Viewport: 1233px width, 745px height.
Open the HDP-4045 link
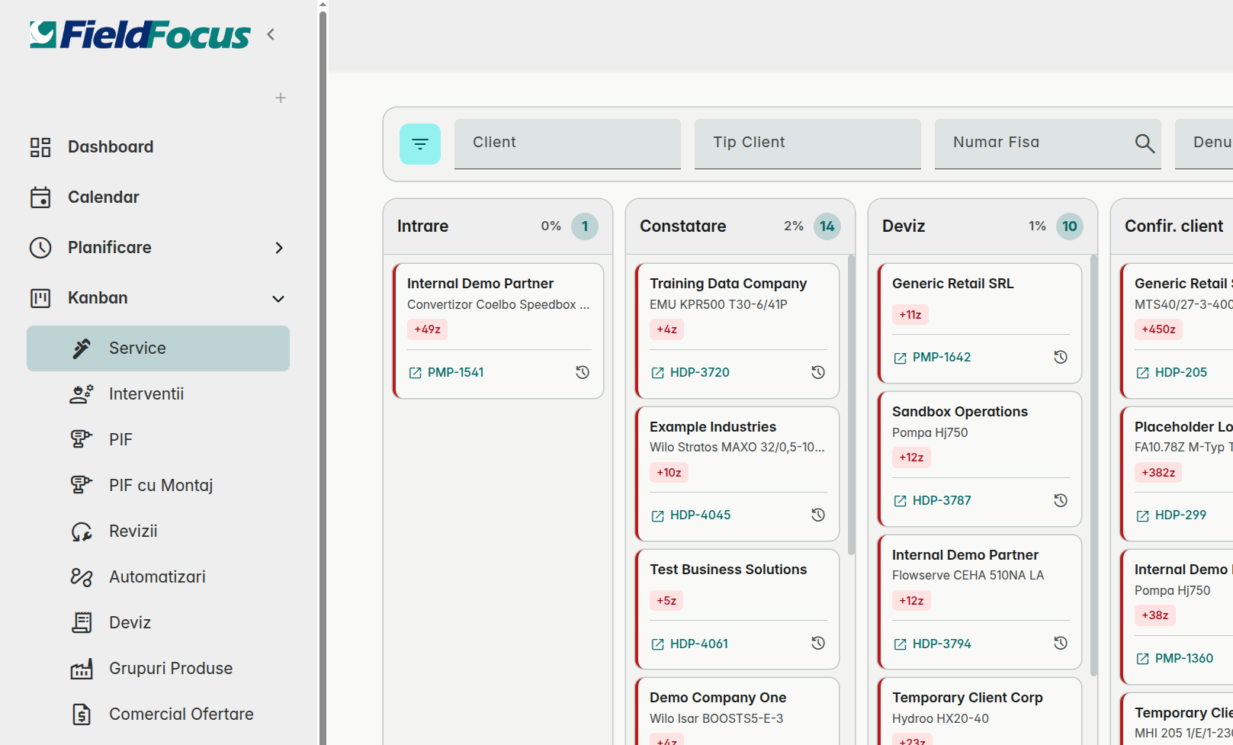tap(690, 515)
